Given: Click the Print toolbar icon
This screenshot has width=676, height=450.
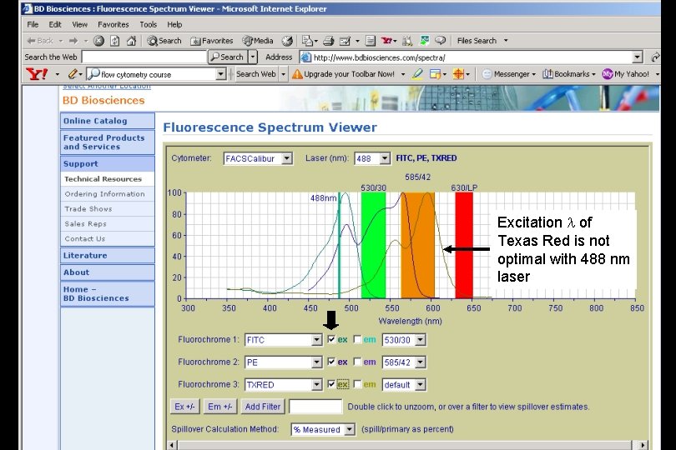Looking at the screenshot, I should pos(329,41).
